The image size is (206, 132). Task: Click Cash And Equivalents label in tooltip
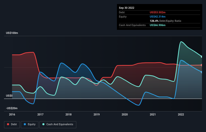132,25
